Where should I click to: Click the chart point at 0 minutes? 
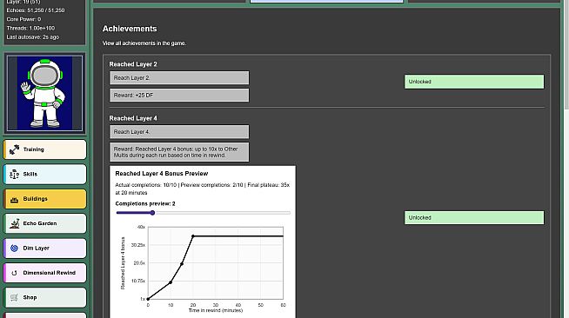(x=148, y=299)
